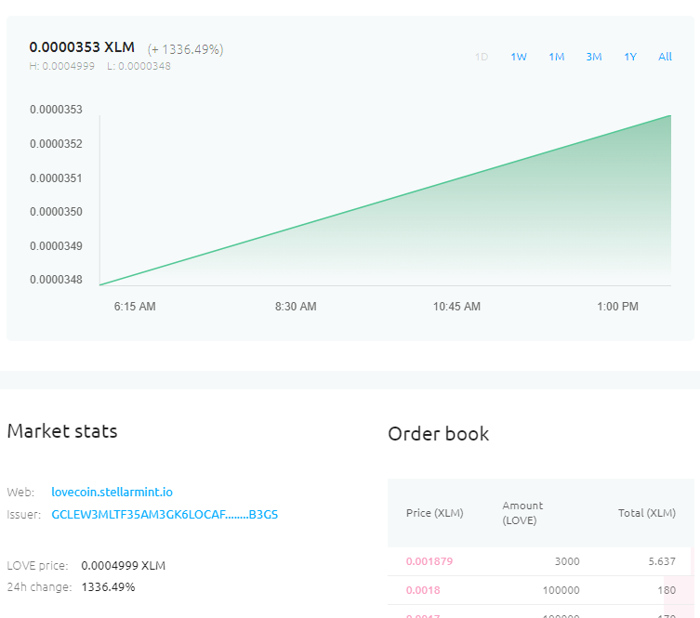
Task: Select the 1D chart range
Action: tap(482, 57)
